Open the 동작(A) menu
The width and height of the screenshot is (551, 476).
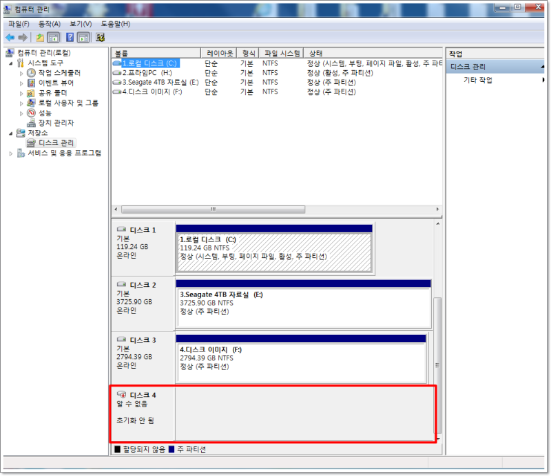pos(49,24)
